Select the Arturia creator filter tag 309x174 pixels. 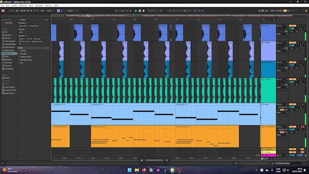pyautogui.click(x=30, y=39)
